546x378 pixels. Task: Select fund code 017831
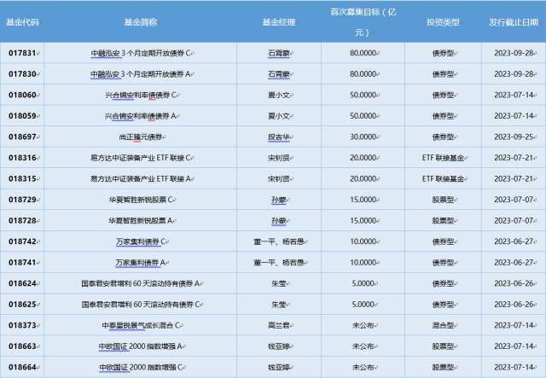pos(22,53)
